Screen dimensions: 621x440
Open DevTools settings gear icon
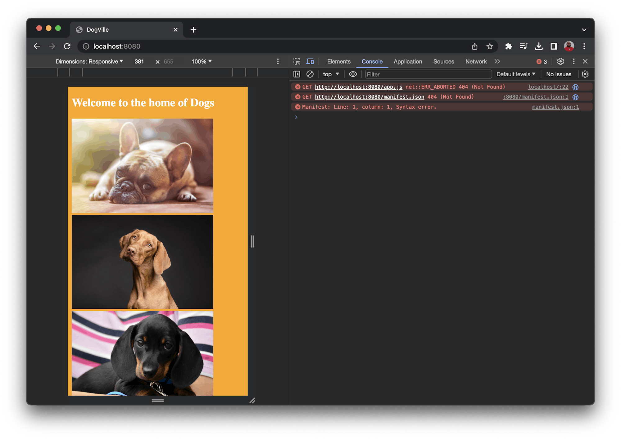[560, 61]
